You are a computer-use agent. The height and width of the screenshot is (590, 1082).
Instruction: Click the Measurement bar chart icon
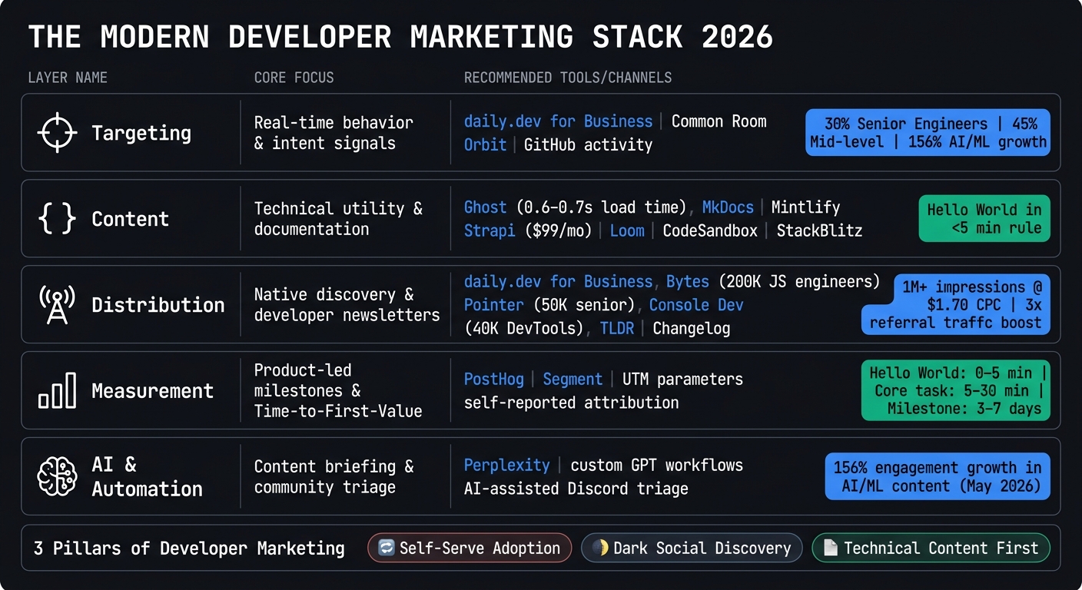[x=57, y=391]
